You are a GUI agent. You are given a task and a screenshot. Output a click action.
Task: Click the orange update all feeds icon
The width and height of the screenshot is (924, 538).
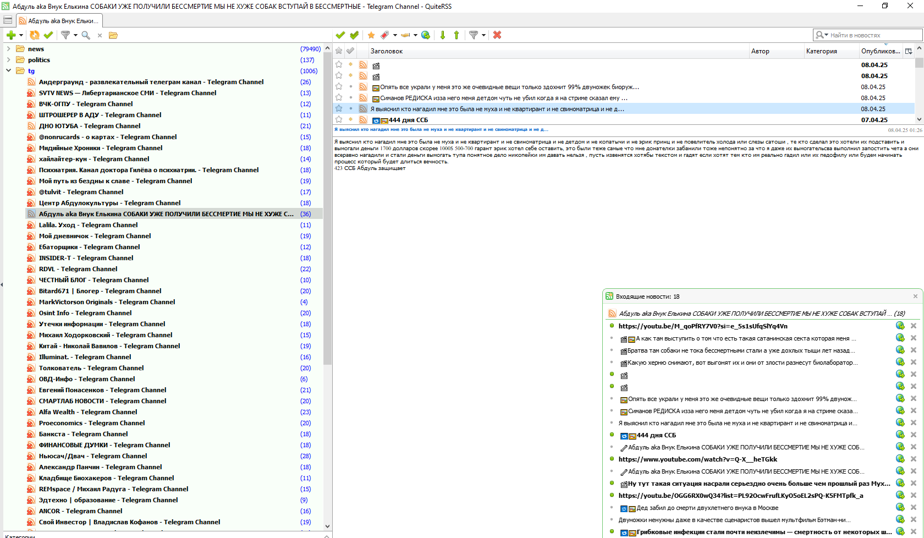click(x=35, y=35)
